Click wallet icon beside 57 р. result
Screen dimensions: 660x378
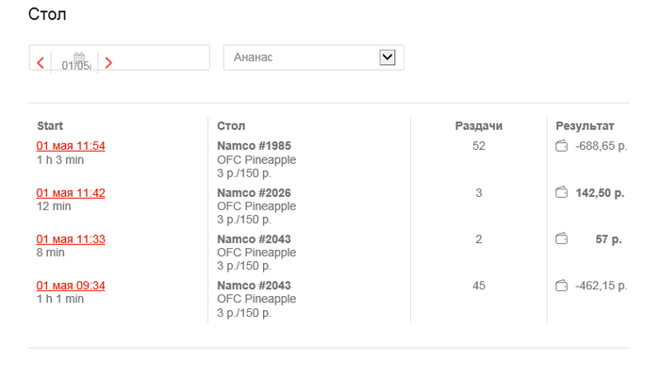561,239
